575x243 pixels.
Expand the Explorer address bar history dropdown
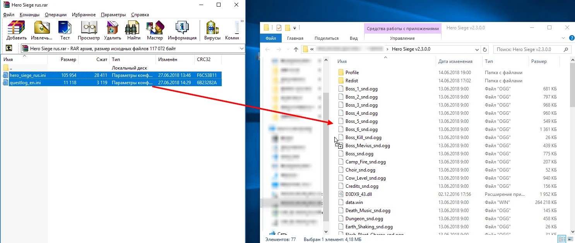(x=477, y=49)
